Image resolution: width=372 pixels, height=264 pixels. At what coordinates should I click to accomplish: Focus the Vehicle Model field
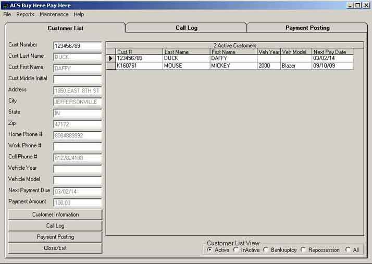(x=78, y=180)
